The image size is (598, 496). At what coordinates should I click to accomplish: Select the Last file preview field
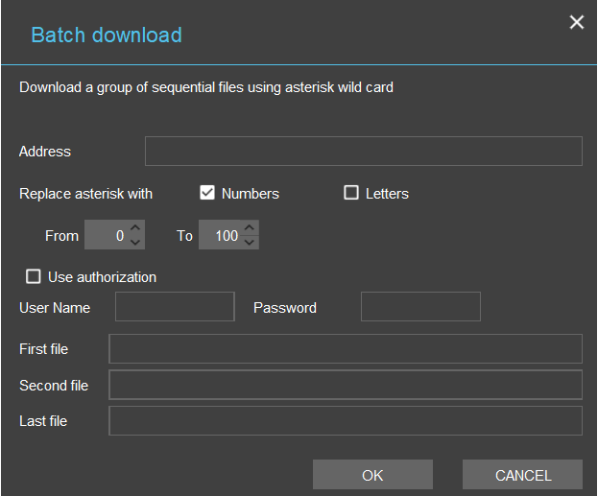pos(346,420)
